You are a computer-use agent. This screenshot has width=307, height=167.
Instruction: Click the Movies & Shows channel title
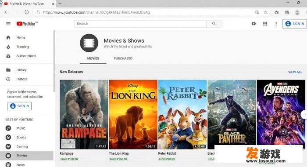[124, 40]
